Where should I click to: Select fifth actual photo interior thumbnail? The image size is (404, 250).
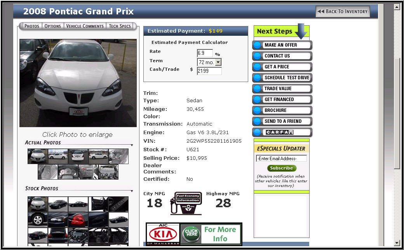point(118,156)
